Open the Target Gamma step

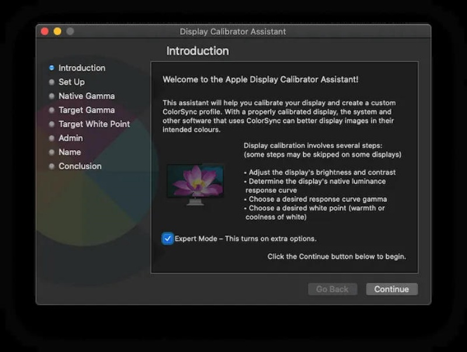(x=86, y=110)
